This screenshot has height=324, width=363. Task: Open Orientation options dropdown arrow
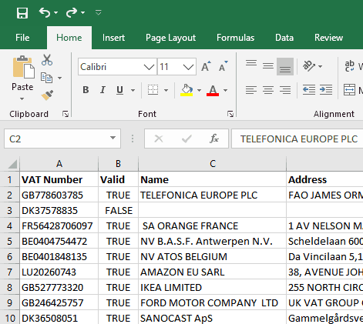(320, 66)
